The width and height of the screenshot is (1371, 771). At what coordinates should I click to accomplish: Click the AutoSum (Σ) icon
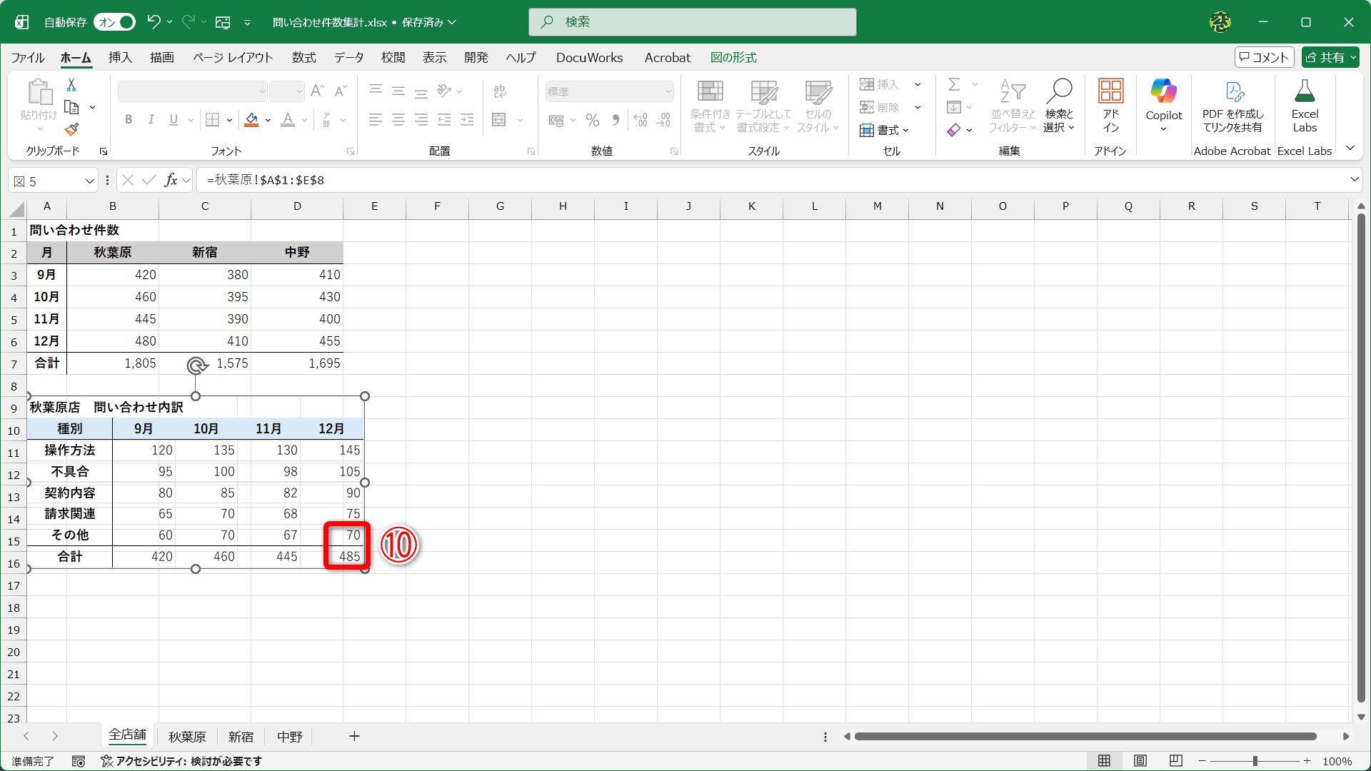955,84
